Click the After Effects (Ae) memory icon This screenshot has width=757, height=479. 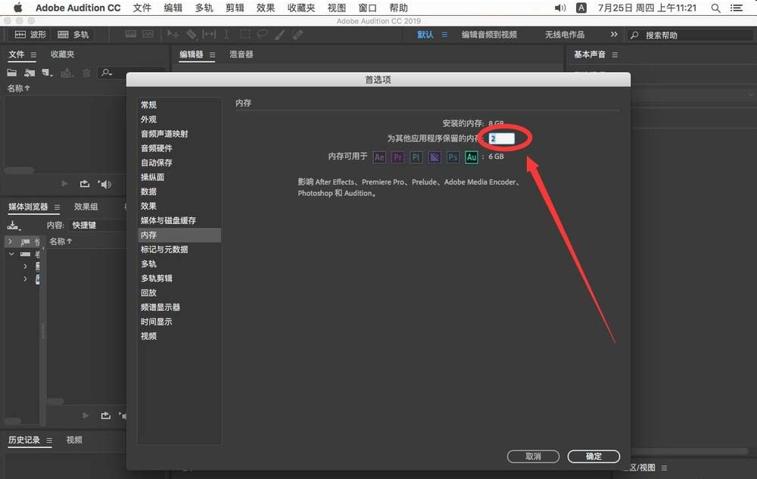coord(379,157)
